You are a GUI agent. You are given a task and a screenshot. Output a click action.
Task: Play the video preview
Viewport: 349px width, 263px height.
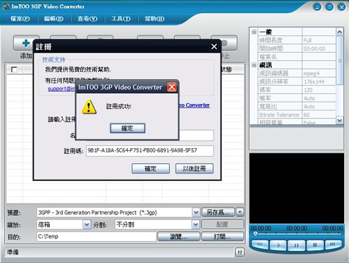[x=278, y=245]
